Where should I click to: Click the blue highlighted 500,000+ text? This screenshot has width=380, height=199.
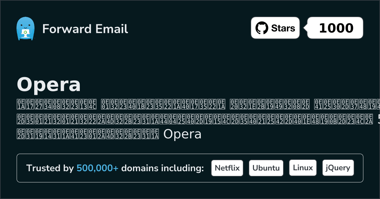click(98, 168)
